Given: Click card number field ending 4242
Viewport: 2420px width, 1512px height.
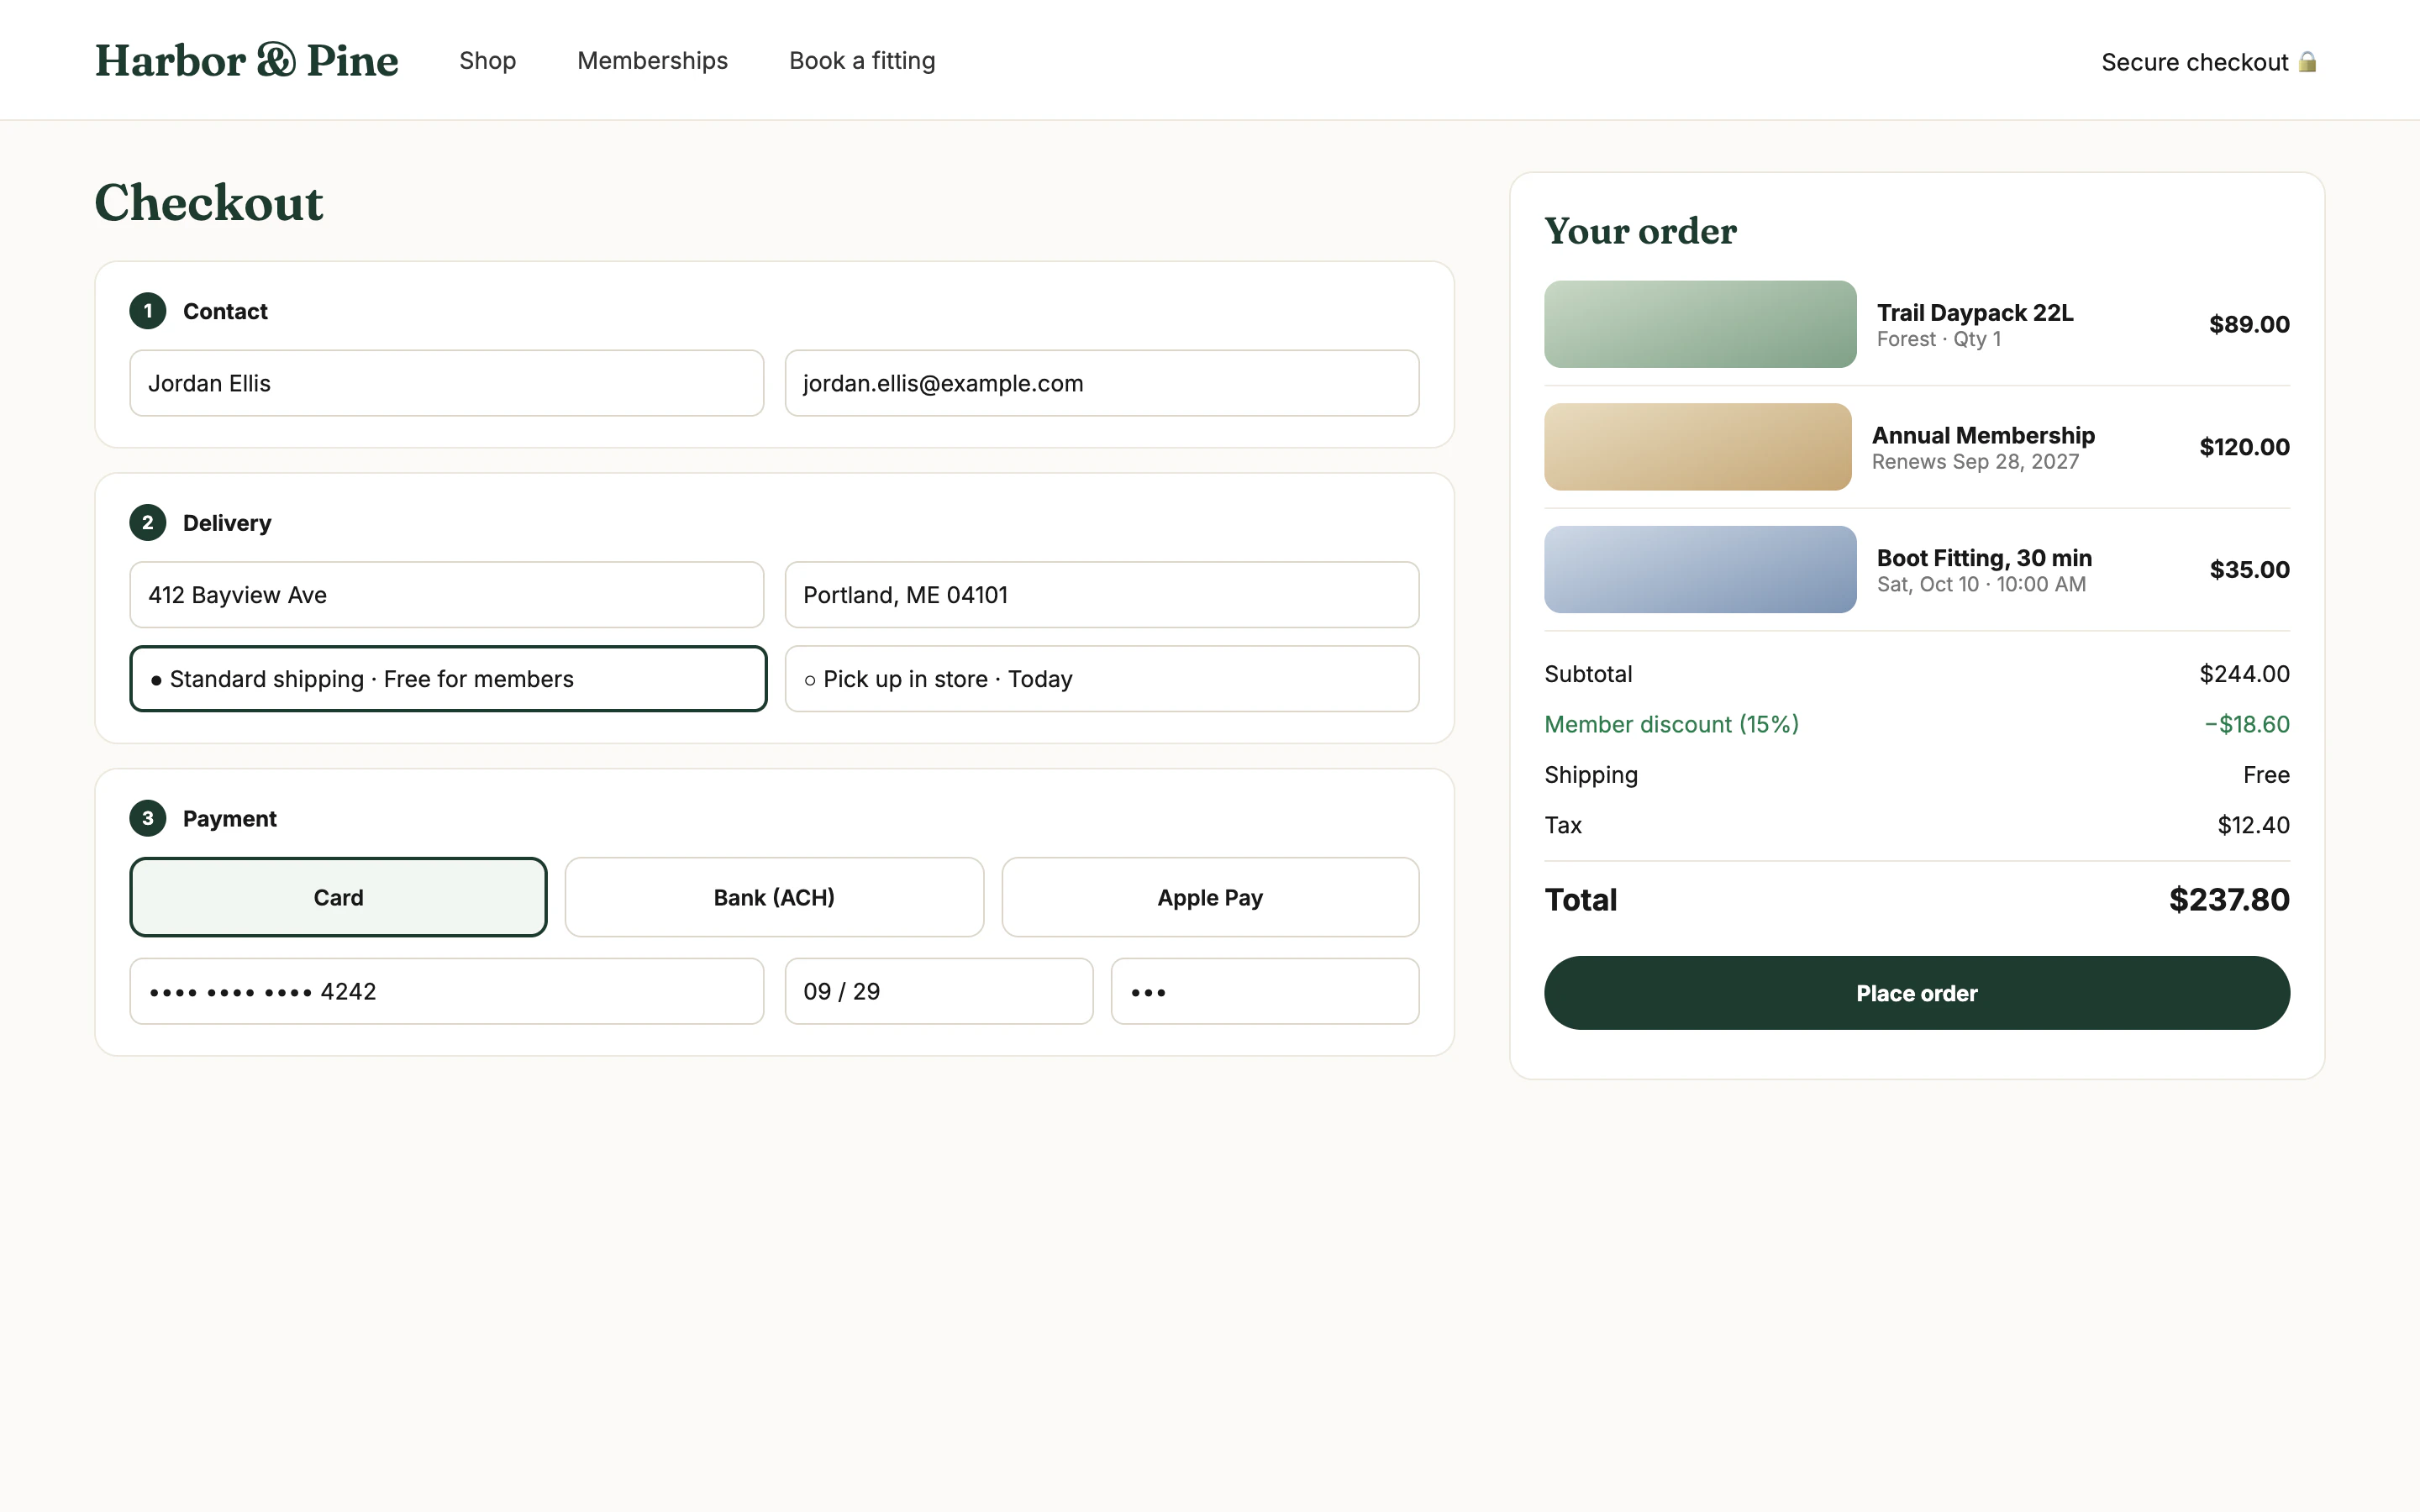Looking at the screenshot, I should click(447, 991).
